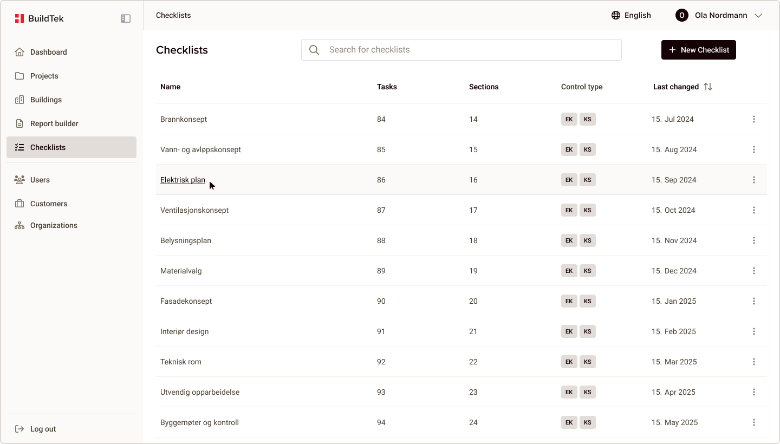Open Materialvalg three-dot options
Screen dimensions: 780x444
[754, 271]
